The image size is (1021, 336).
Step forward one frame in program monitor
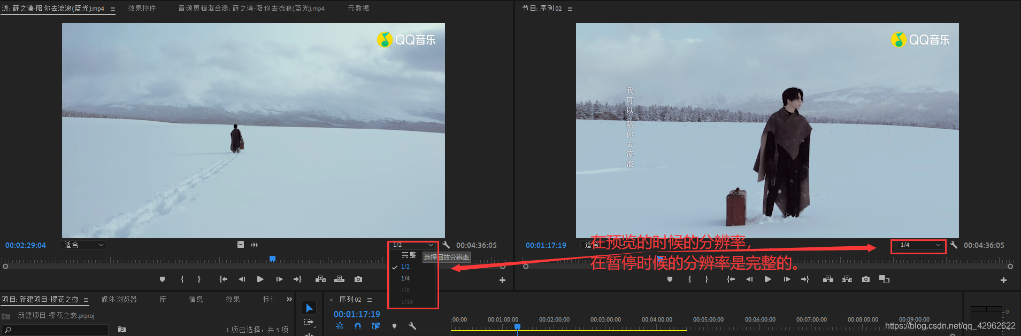[787, 279]
